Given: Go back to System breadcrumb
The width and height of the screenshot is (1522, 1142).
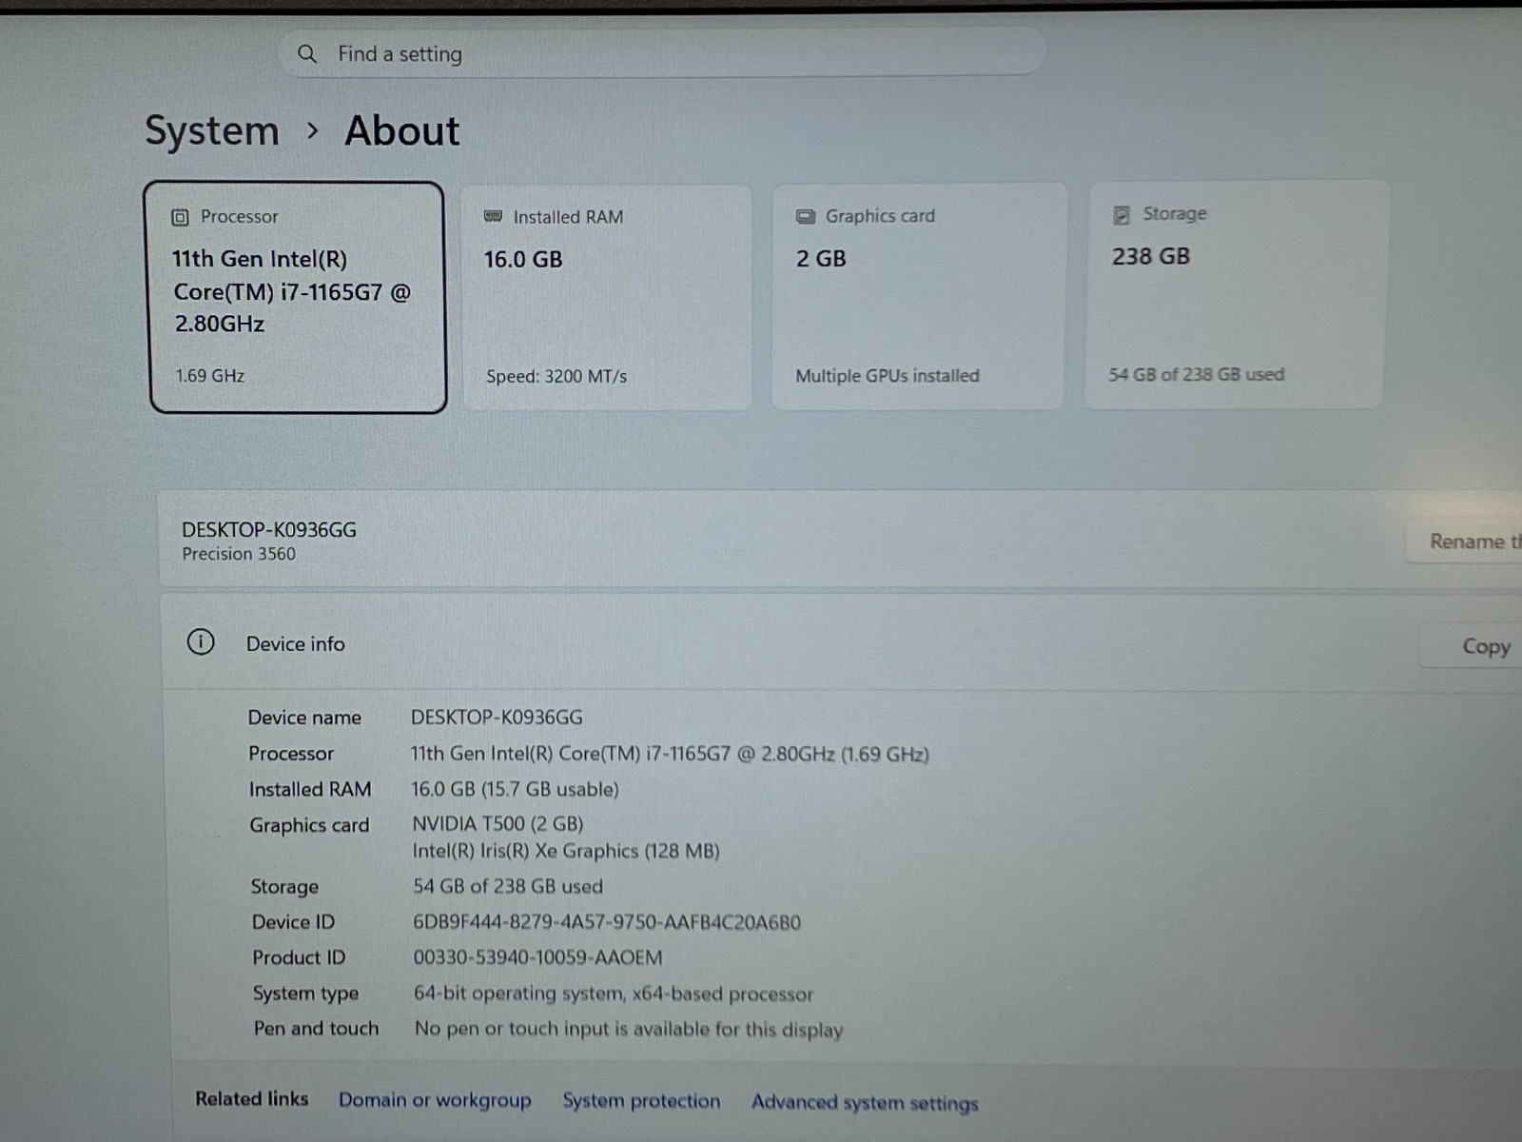Looking at the screenshot, I should click(212, 130).
